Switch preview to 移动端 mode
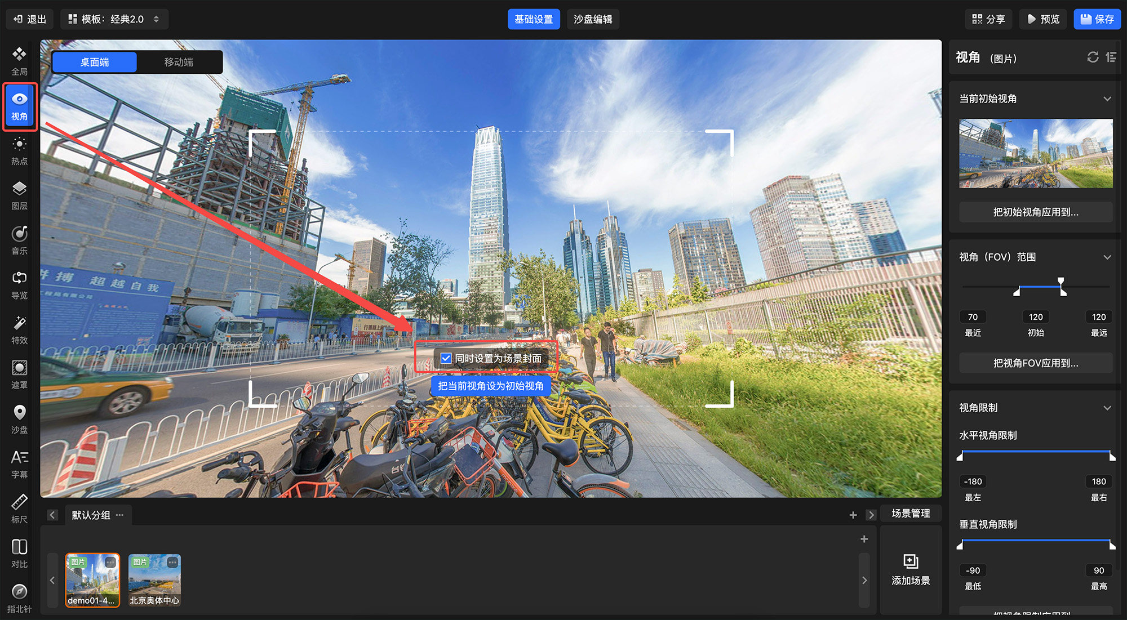 click(x=179, y=62)
